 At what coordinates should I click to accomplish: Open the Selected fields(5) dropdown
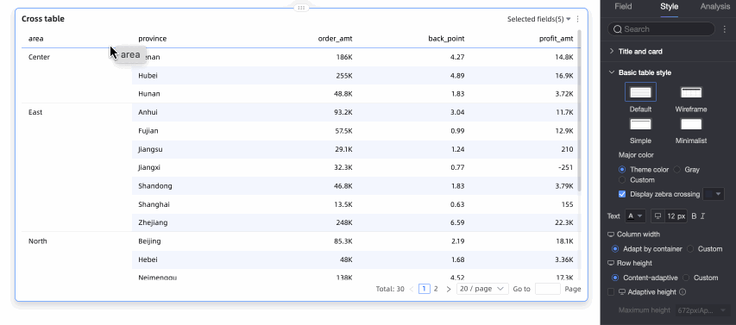539,19
